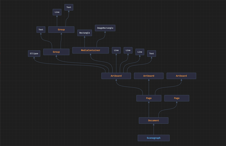Select the ImageRectangle node
The width and height of the screenshot is (226, 146).
[105, 28]
